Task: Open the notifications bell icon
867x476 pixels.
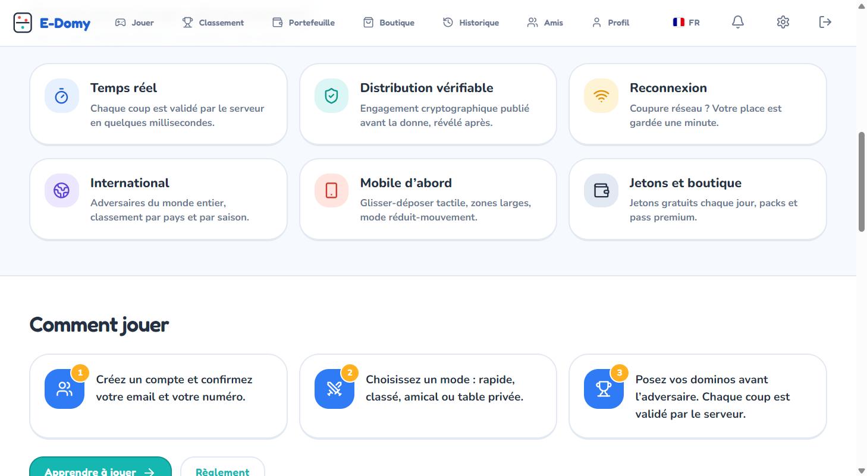Action: [x=738, y=22]
